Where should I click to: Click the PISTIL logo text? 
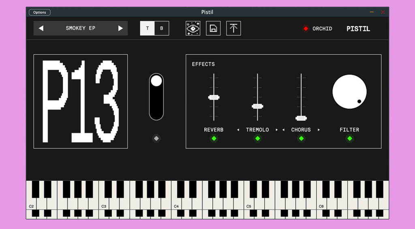tap(358, 29)
